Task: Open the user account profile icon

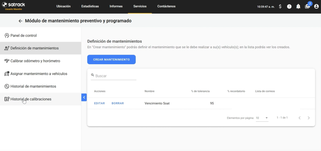Action: tap(316, 7)
